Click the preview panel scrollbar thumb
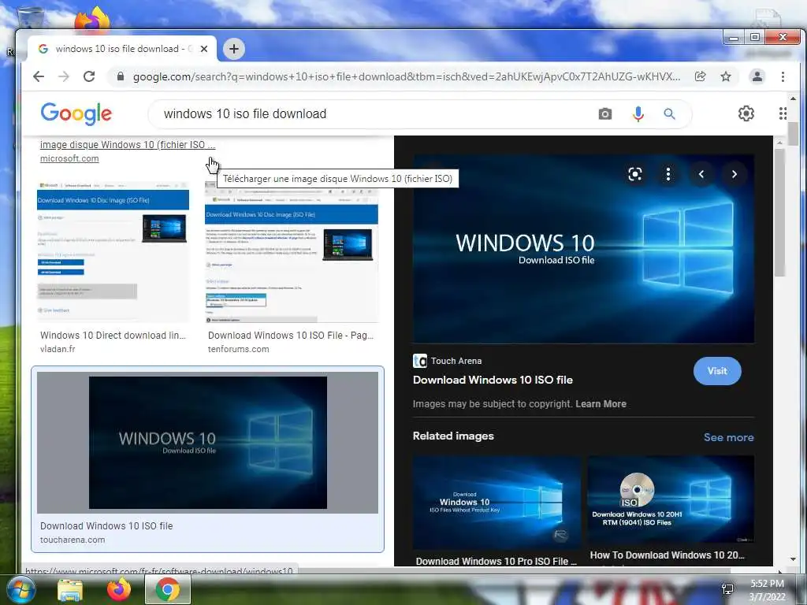This screenshot has width=807, height=605. point(779,212)
